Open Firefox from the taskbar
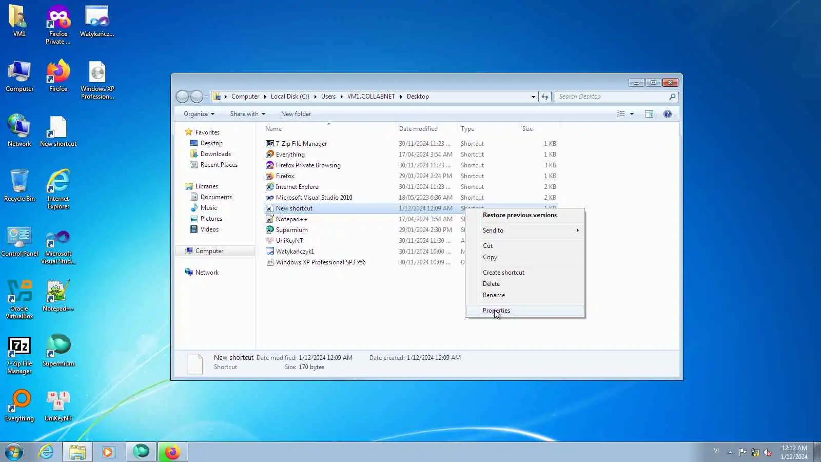This screenshot has height=462, width=821. click(172, 452)
